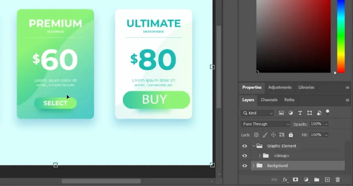This screenshot has height=186, width=353.
Task: Filter for shape layers icon
Action: click(x=309, y=113)
